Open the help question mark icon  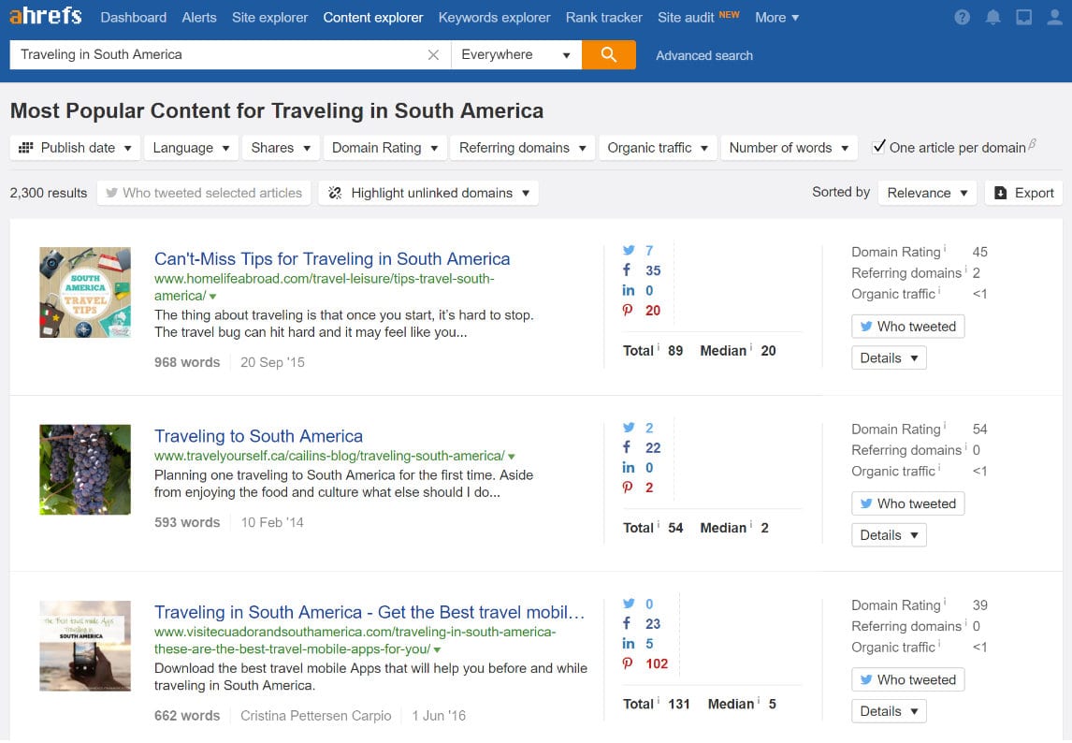click(963, 18)
